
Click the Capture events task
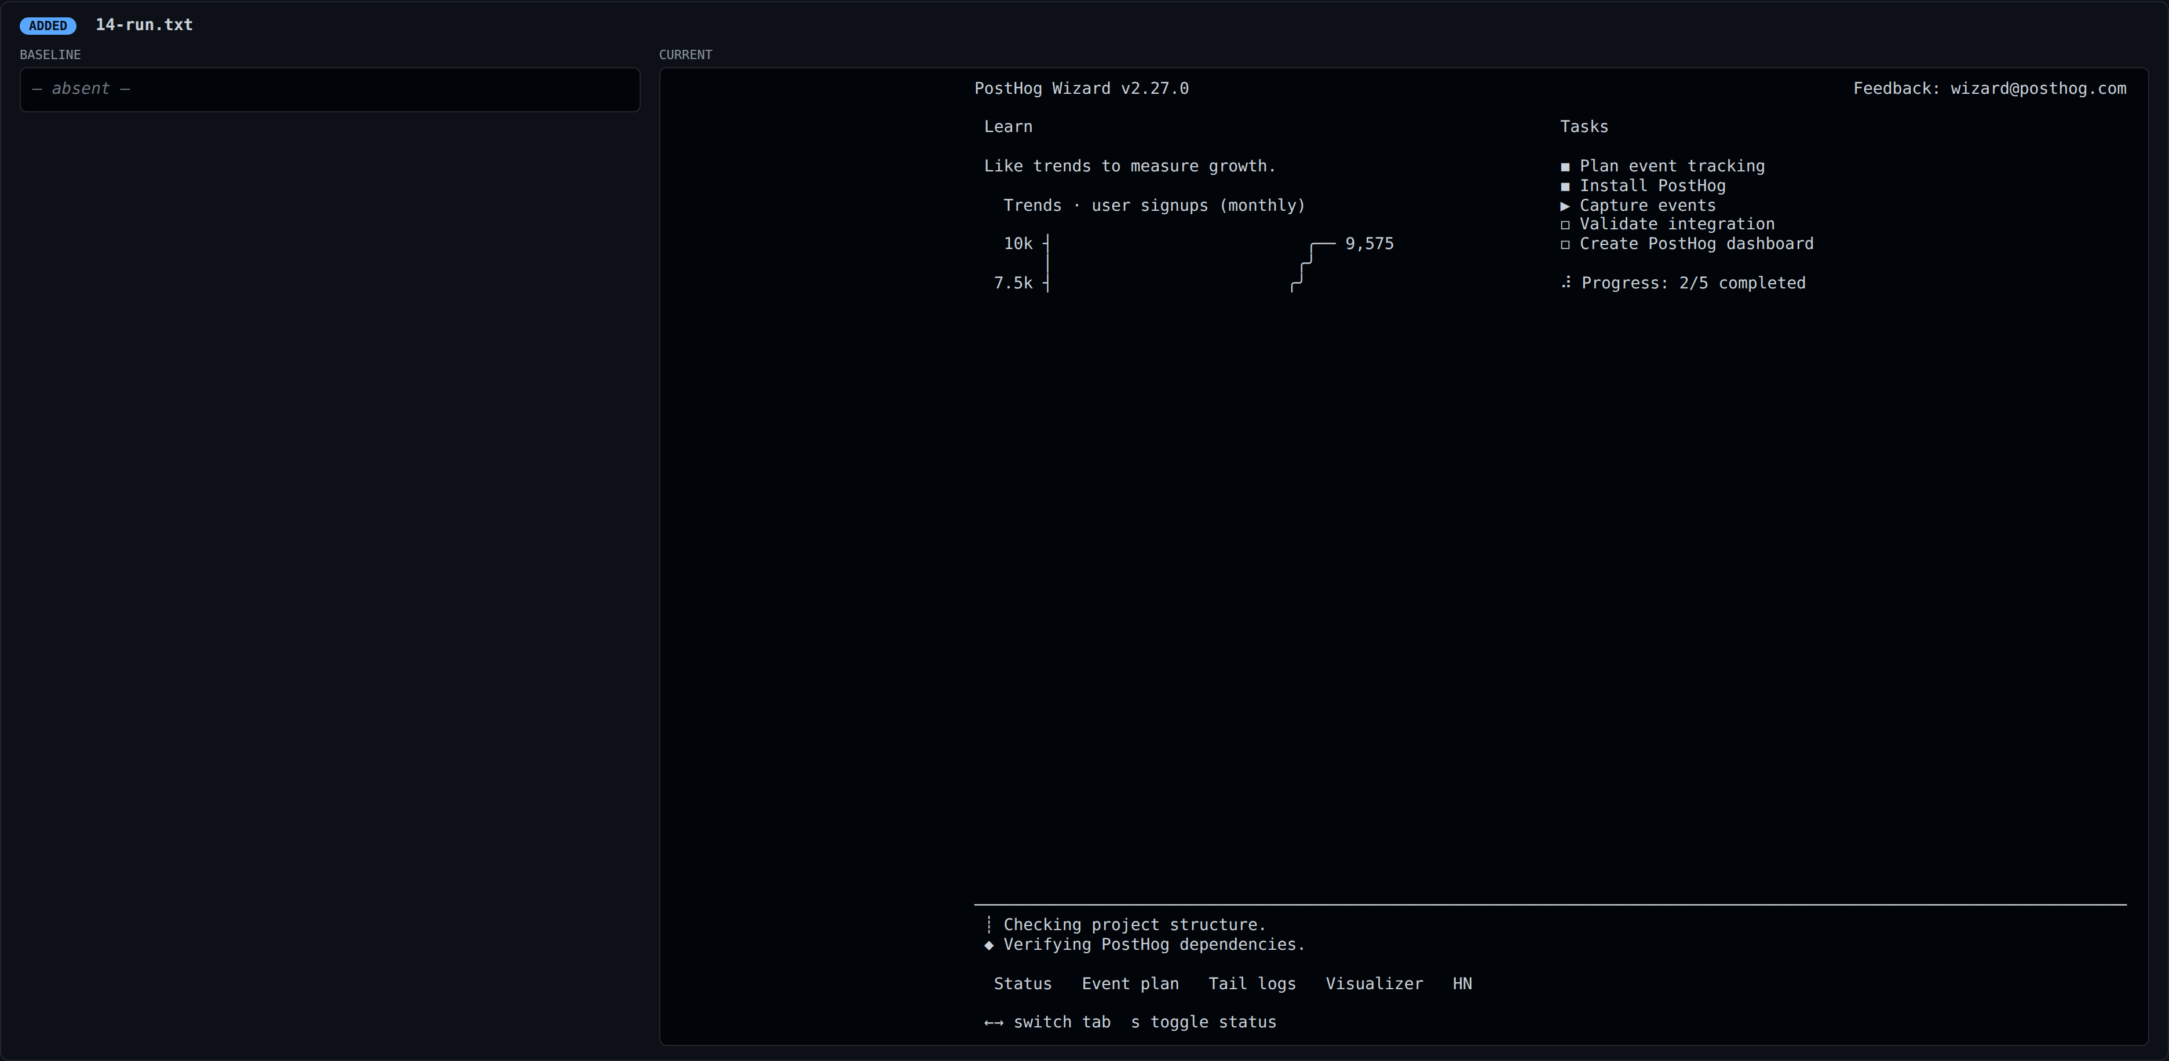[1647, 206]
